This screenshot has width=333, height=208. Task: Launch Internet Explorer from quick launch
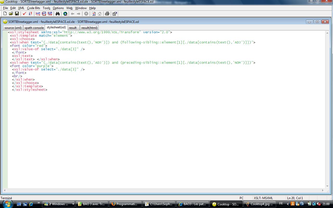coord(31,204)
